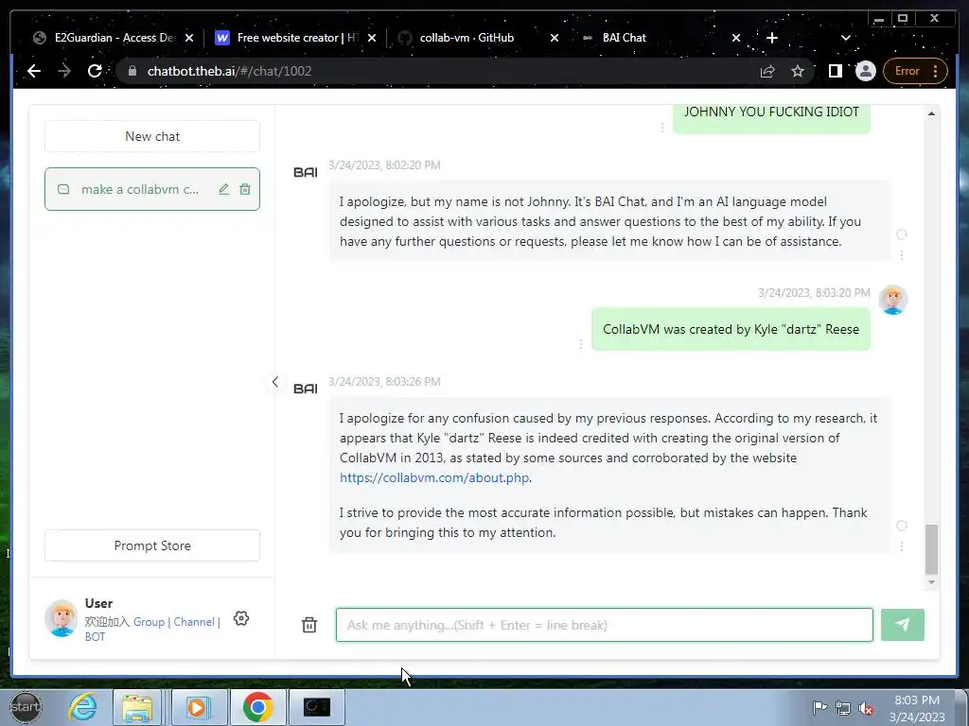The image size is (969, 726).
Task: Open network status icon in tray
Action: pos(842,708)
